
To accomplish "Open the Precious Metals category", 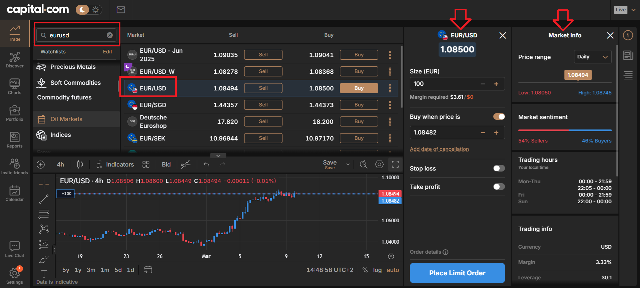I will pos(76,67).
